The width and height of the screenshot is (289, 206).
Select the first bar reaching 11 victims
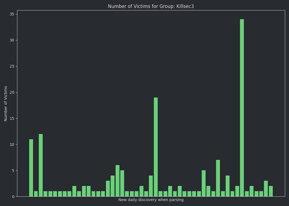(31, 168)
